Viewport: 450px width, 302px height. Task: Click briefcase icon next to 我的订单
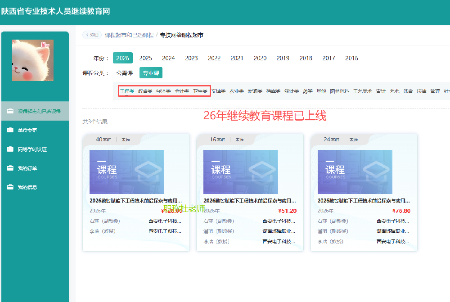10,168
